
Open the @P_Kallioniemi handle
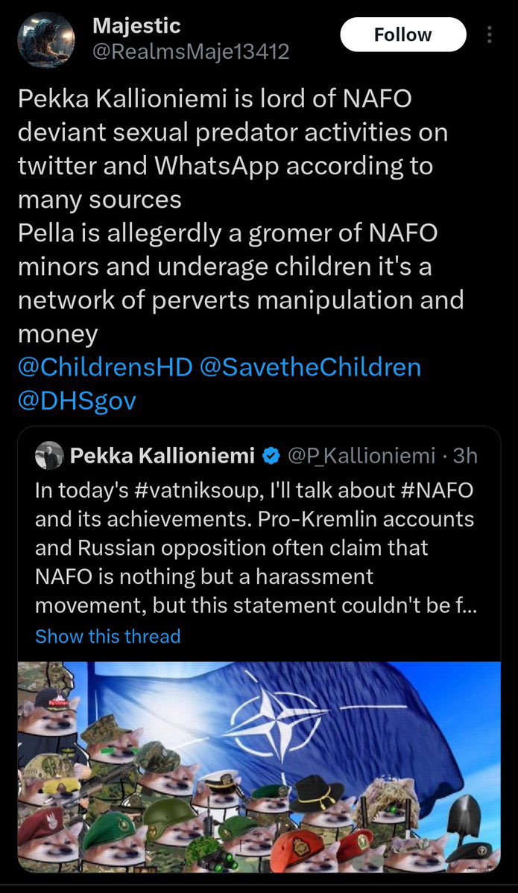pyautogui.click(x=361, y=456)
